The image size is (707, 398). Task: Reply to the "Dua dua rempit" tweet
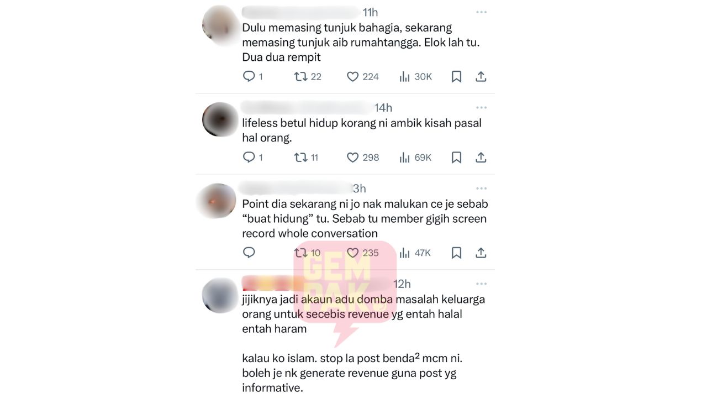(249, 76)
